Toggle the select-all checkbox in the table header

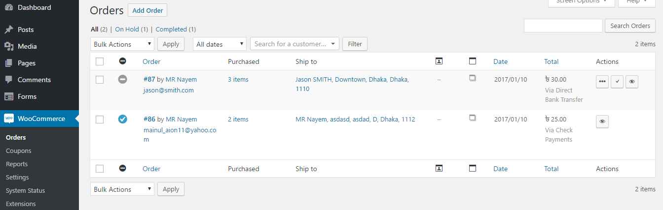click(100, 61)
